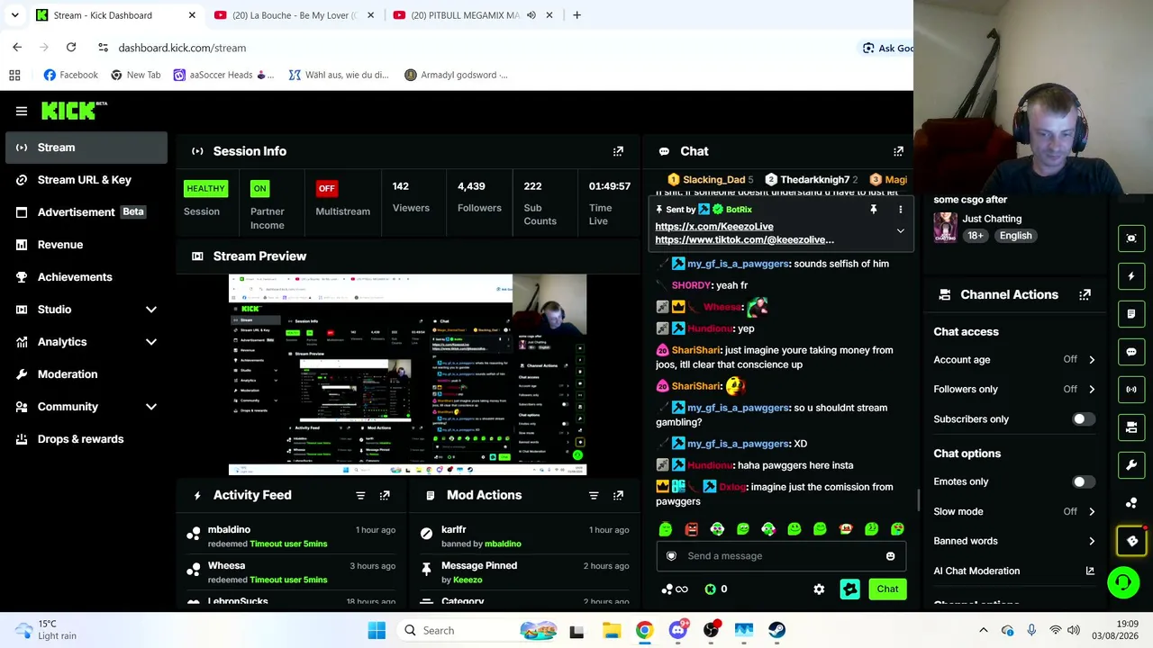
Task: Toggle the Emotes only switch
Action: pyautogui.click(x=1084, y=481)
